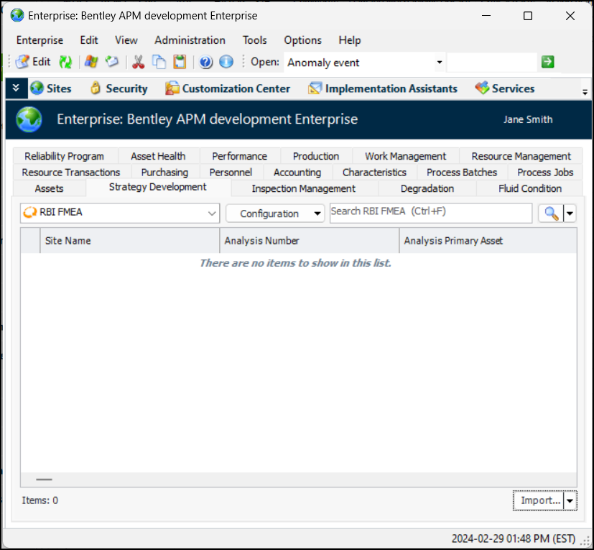Screen dimensions: 594x550
Task: Open the Import button dropdown arrow
Action: [x=570, y=500]
